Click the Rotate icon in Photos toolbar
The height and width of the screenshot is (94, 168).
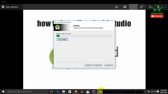coord(150,7)
